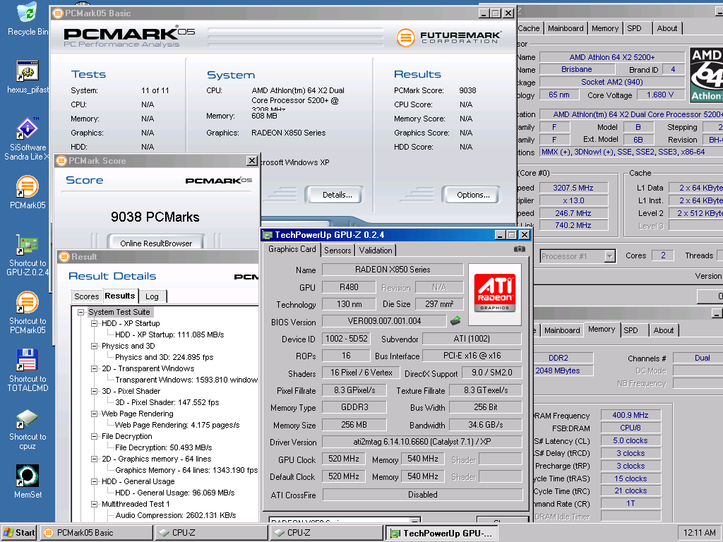
Task: Open the Cache tab in upper CPU-Z window
Action: click(528, 28)
